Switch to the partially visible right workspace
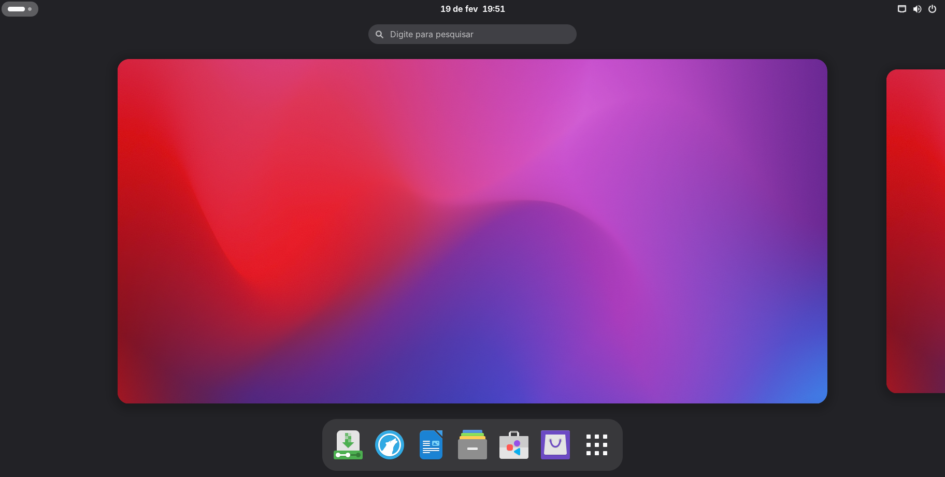945x477 pixels. coord(916,231)
